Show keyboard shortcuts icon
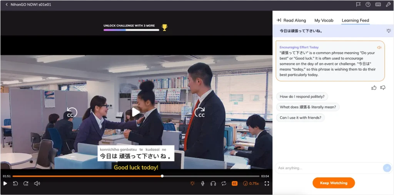The height and width of the screenshot is (195, 394). (x=378, y=5)
